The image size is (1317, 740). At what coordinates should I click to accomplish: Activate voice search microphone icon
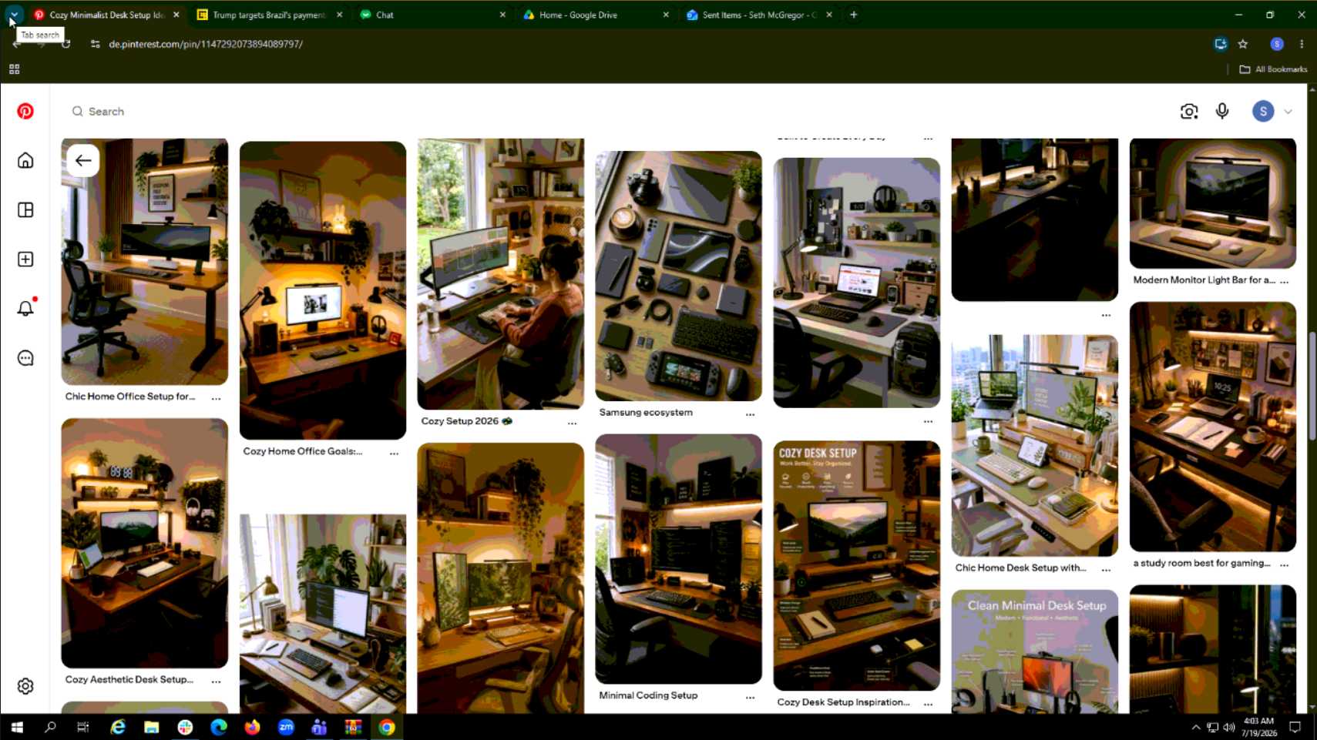(1222, 112)
